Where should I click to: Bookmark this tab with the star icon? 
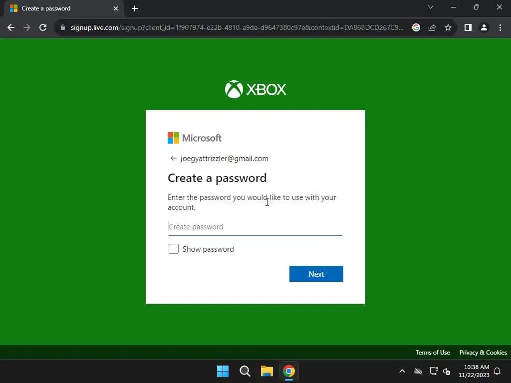click(448, 28)
